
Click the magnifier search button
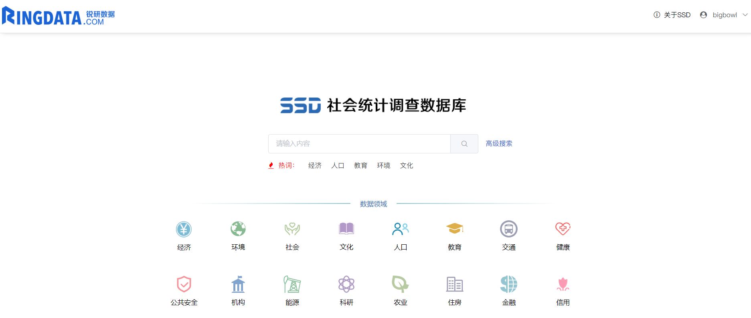(x=464, y=144)
